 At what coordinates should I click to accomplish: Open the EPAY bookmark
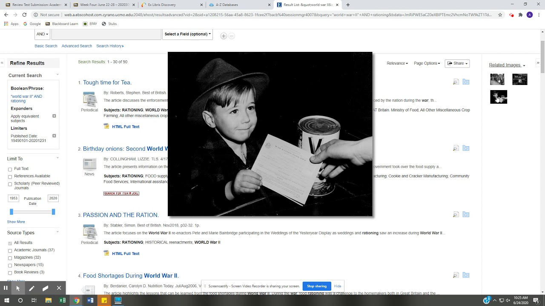(x=90, y=24)
